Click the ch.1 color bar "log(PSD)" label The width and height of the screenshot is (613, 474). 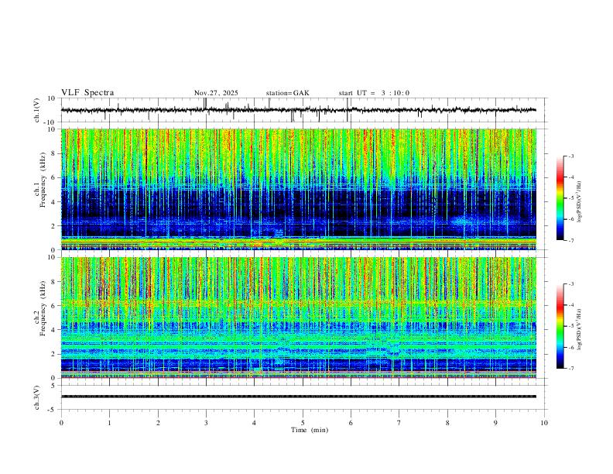(x=580, y=202)
